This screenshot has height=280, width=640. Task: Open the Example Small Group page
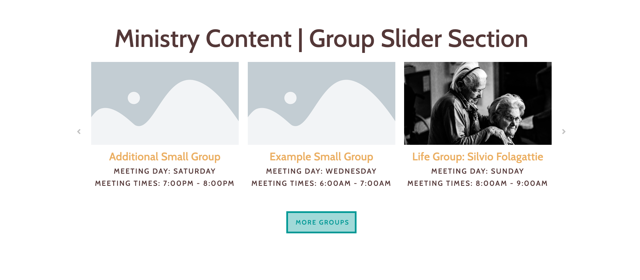(321, 156)
